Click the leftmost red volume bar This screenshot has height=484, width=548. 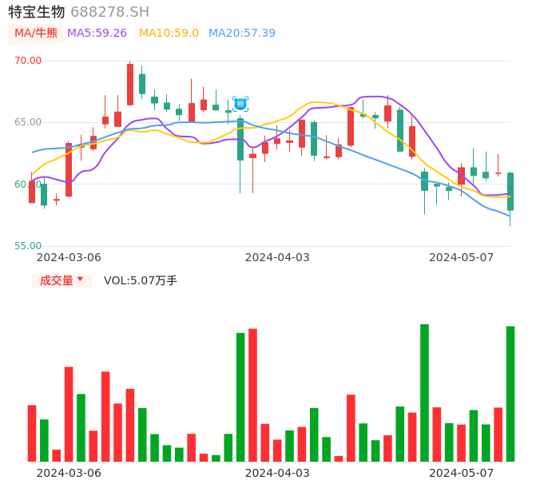[32, 433]
